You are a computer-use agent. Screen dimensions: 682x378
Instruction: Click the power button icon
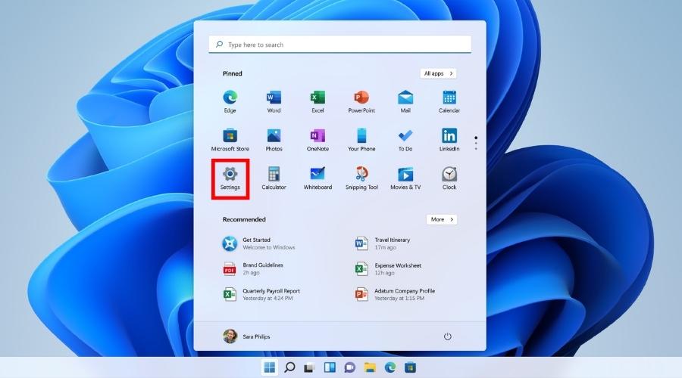[x=448, y=336]
